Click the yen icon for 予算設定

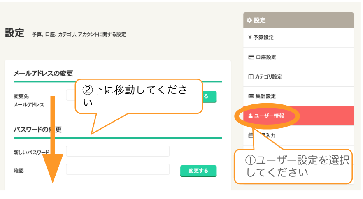(x=250, y=37)
